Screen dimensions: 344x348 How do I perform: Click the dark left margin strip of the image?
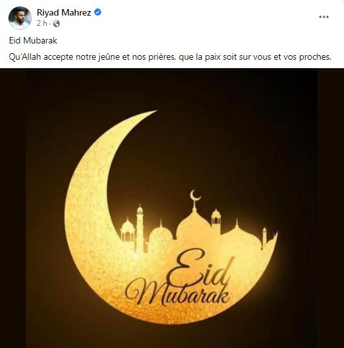(13, 208)
